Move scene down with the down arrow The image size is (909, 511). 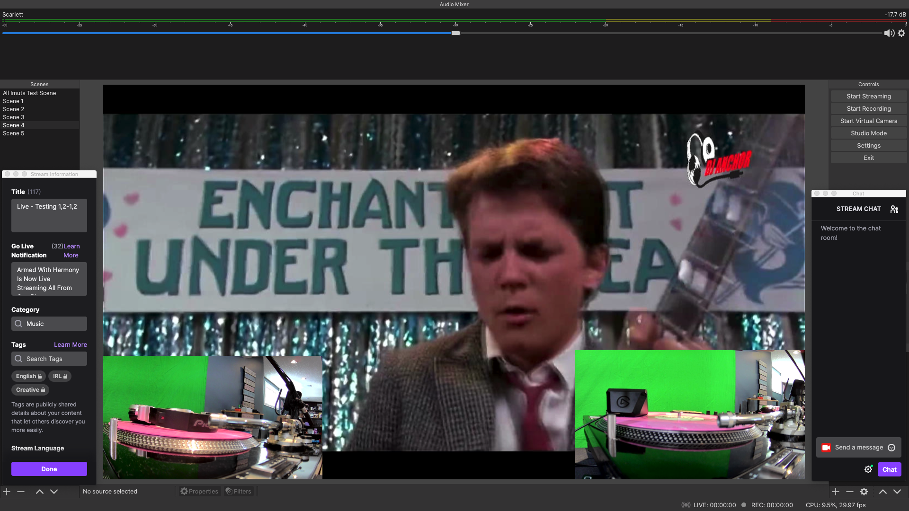(54, 492)
